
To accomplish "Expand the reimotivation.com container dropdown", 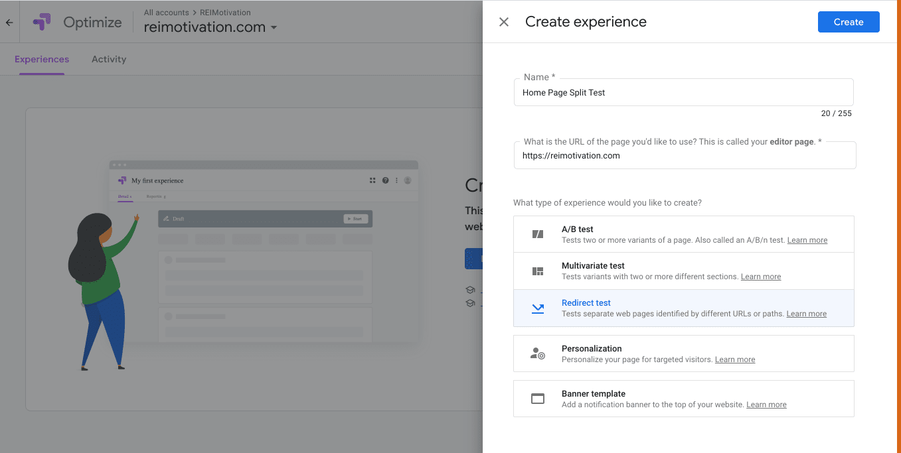I will tap(274, 28).
